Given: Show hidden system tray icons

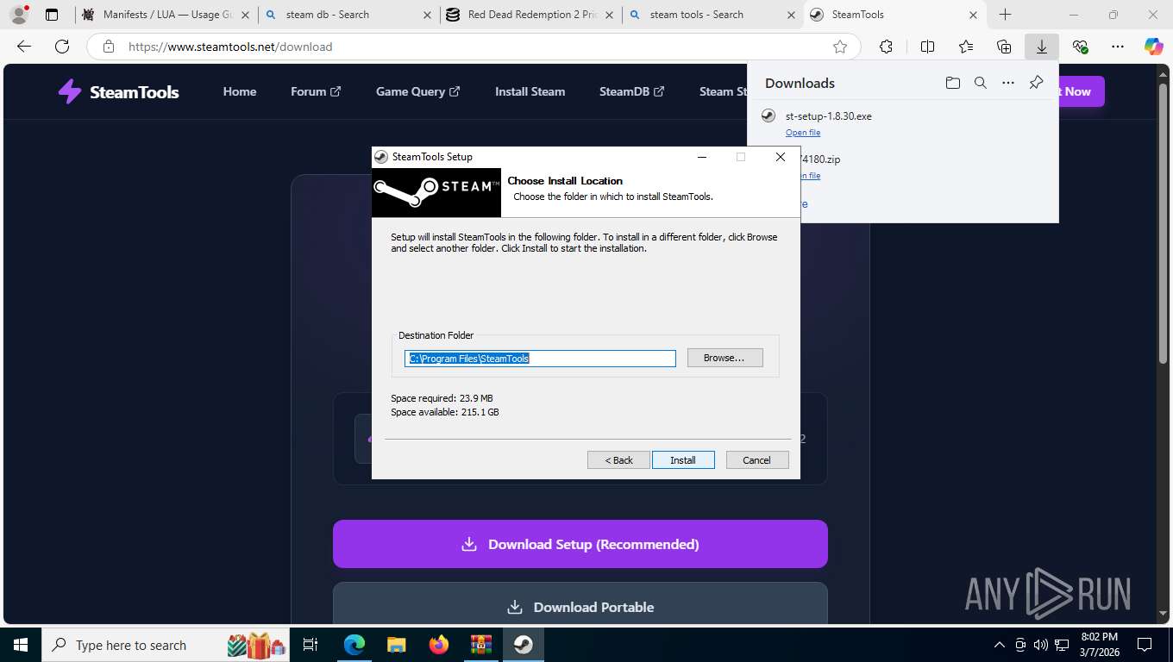Looking at the screenshot, I should [1000, 645].
